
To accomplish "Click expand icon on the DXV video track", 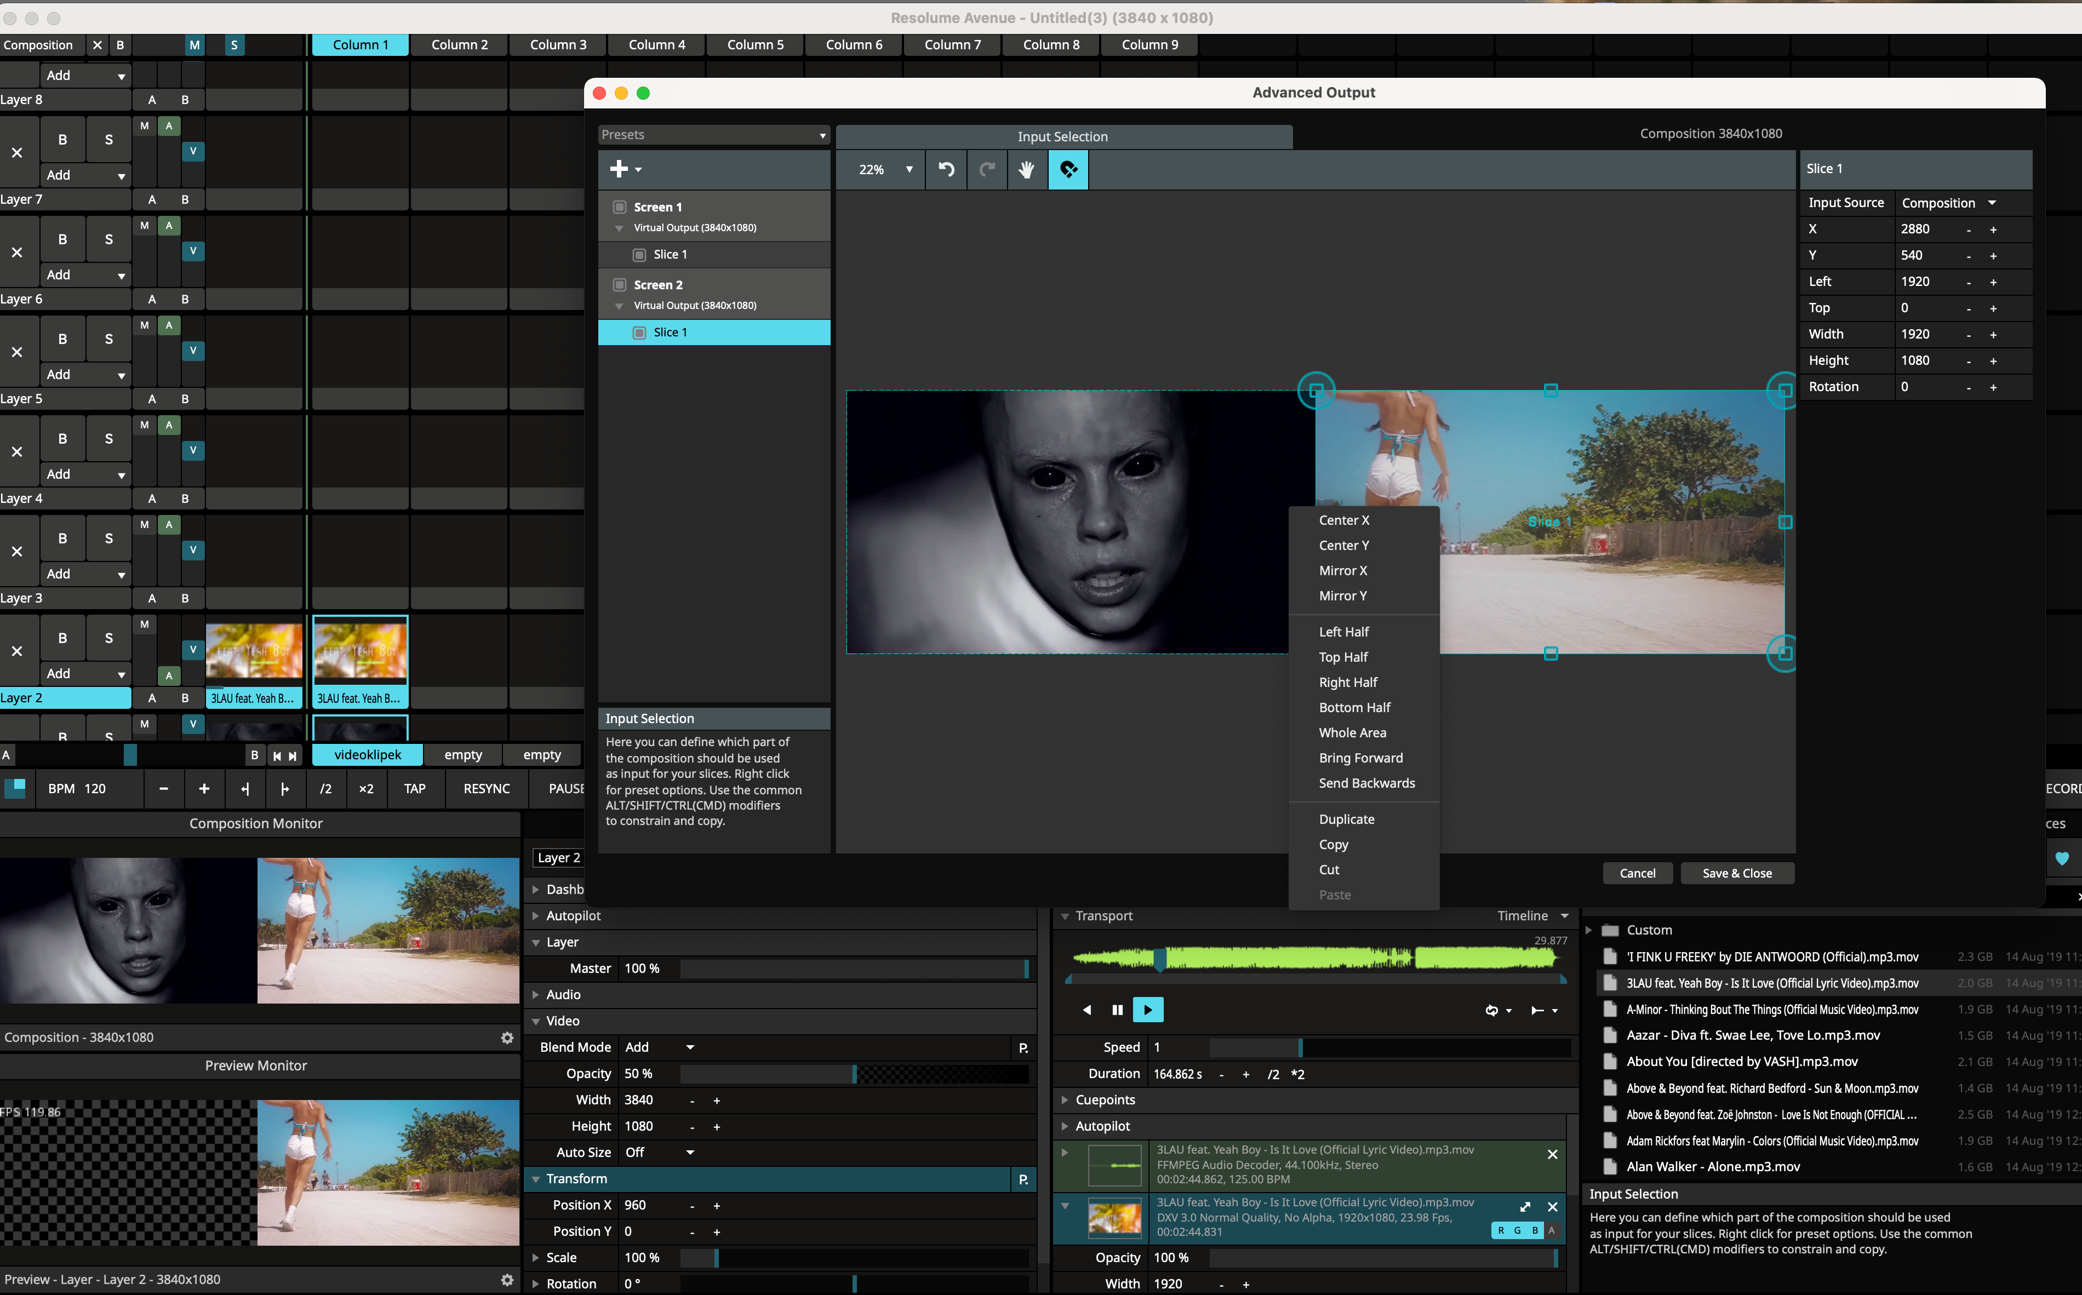I will click(x=1524, y=1207).
